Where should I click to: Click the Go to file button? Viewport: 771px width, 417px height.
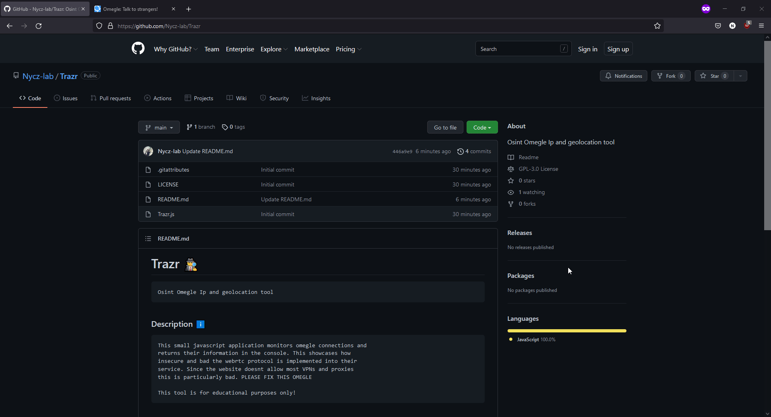pyautogui.click(x=445, y=128)
